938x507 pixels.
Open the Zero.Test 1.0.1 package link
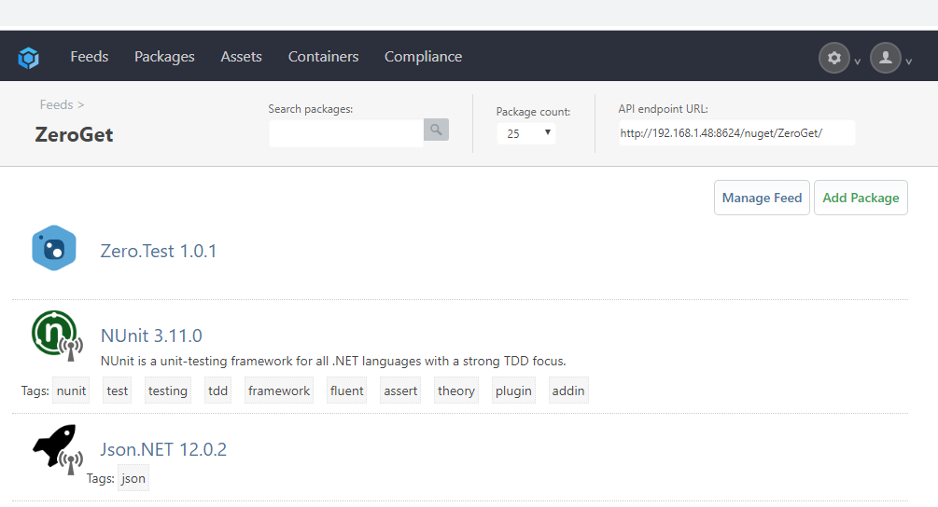(159, 251)
